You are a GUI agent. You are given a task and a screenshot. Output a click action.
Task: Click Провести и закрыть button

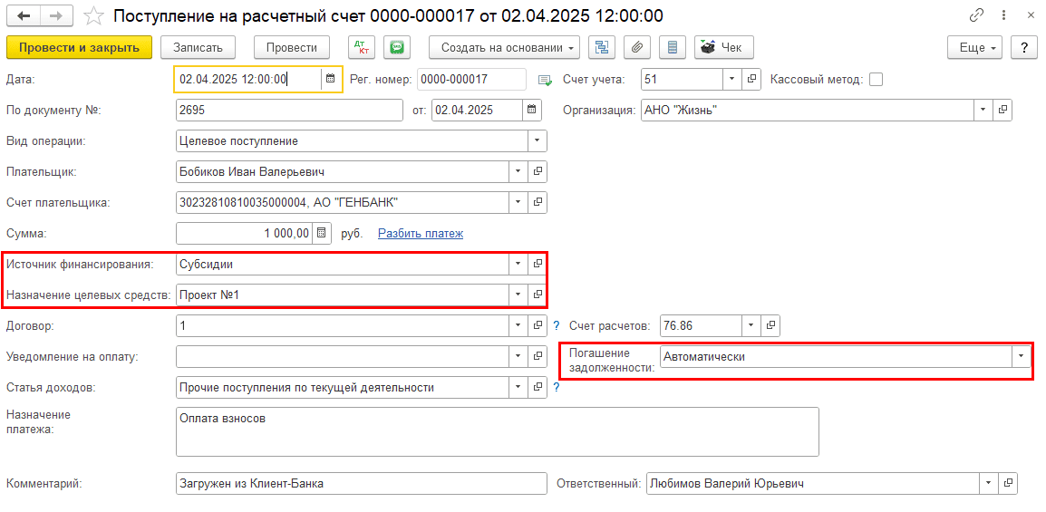point(79,48)
